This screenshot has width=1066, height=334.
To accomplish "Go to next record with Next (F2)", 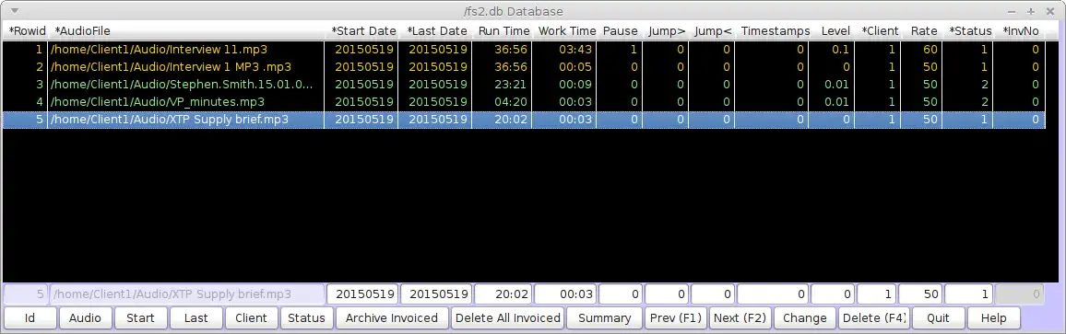I will (x=740, y=317).
